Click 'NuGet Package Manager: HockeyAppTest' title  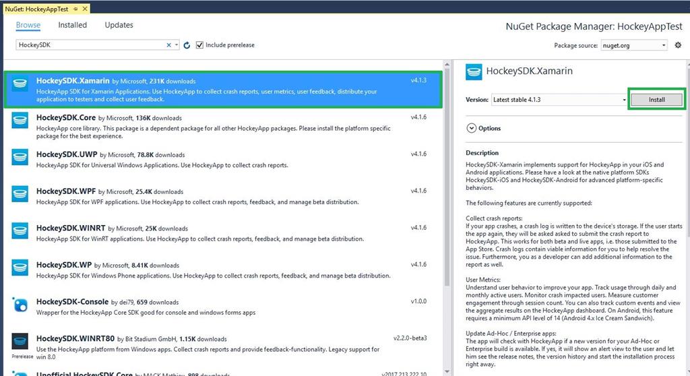pyautogui.click(x=594, y=26)
